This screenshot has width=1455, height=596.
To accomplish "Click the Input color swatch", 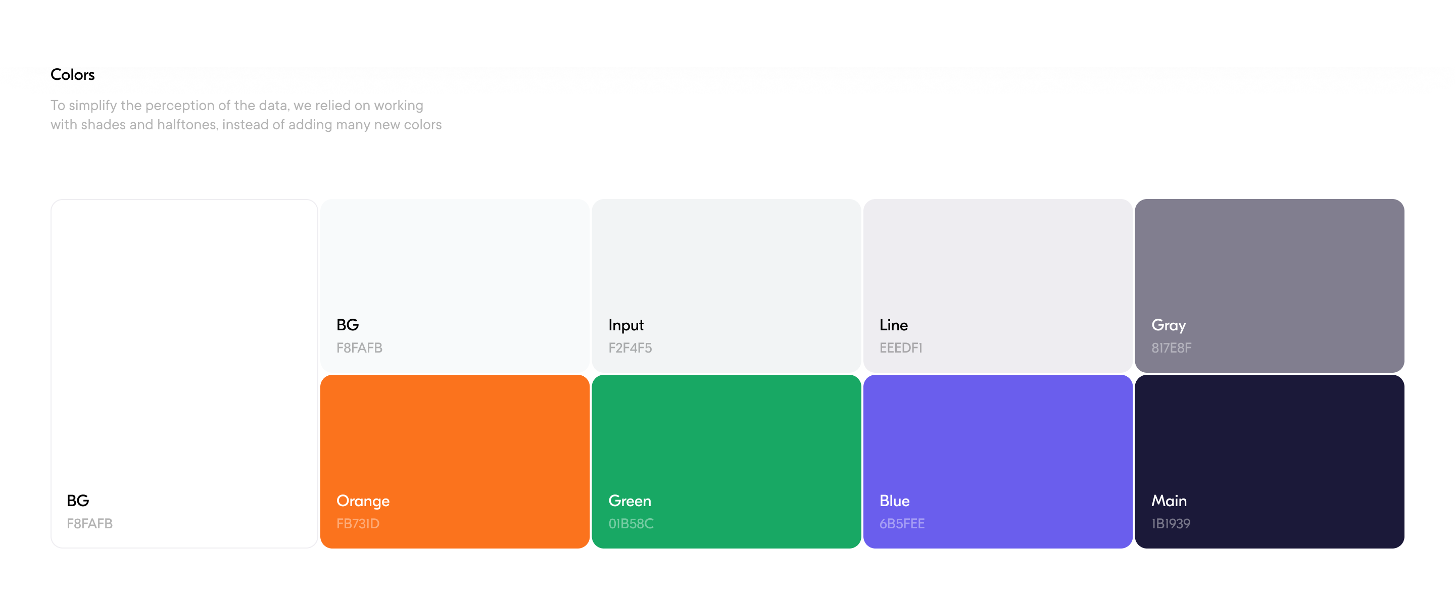I will pos(726,266).
